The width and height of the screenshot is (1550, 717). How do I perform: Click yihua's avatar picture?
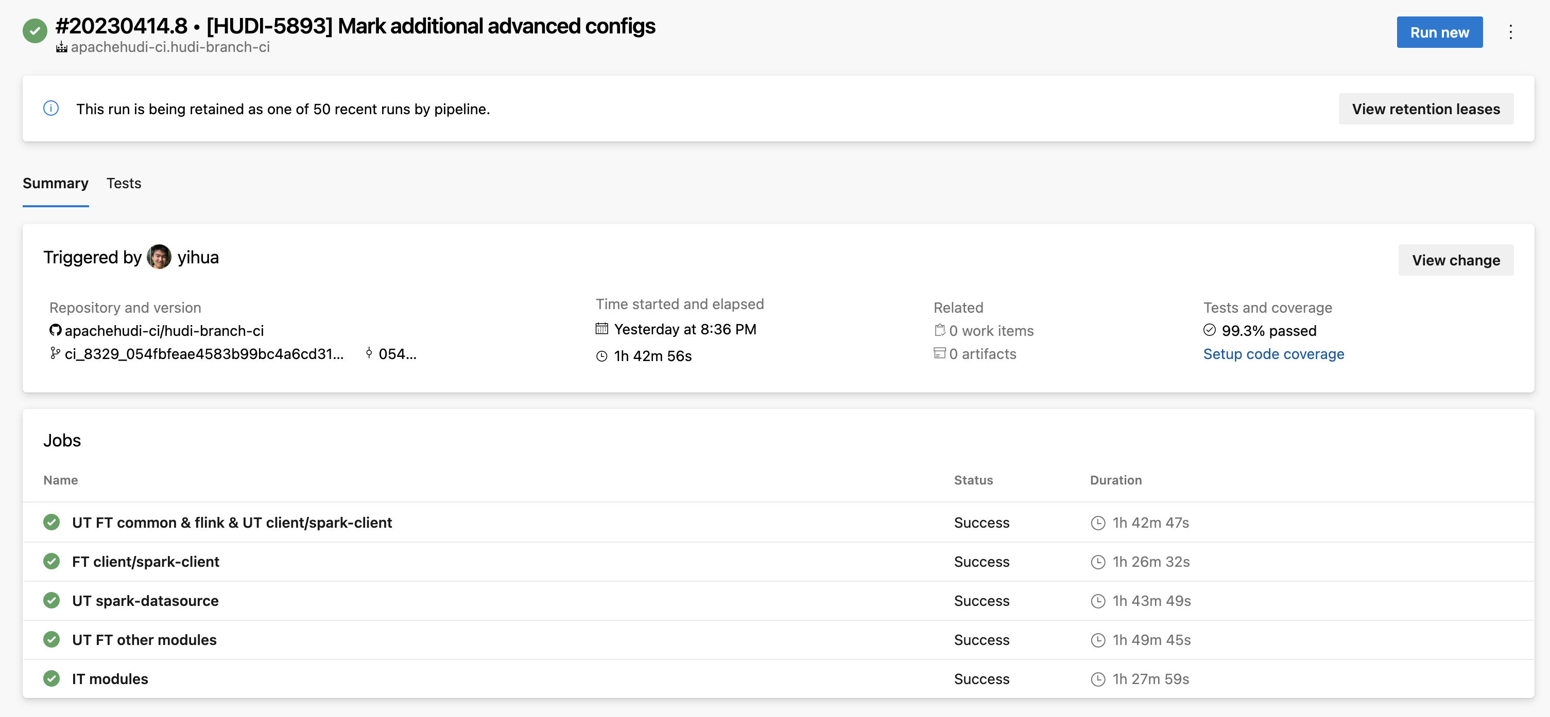coord(159,257)
